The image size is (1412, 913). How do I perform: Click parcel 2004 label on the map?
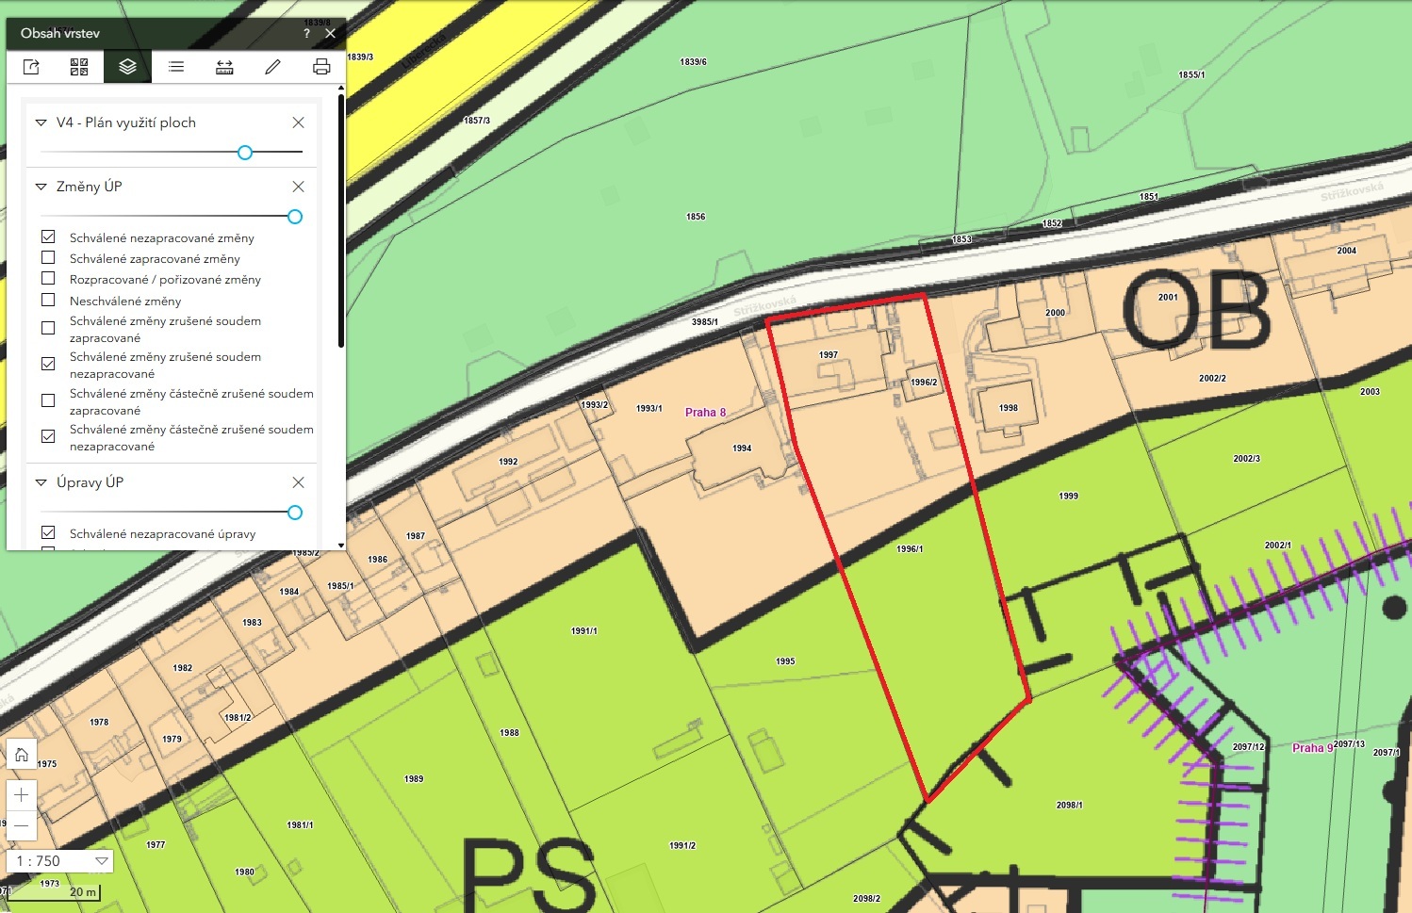pos(1347,251)
